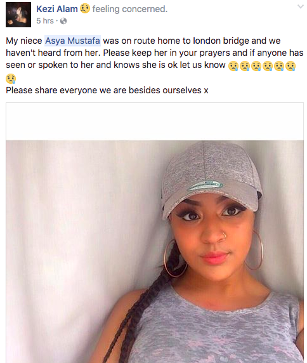
Task: Open the tagged Asya Mustafa profile link
Action: pos(73,41)
